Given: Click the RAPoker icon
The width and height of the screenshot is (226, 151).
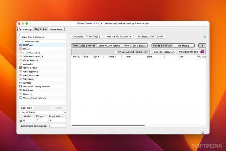Looking at the screenshot, I should 20,83.
